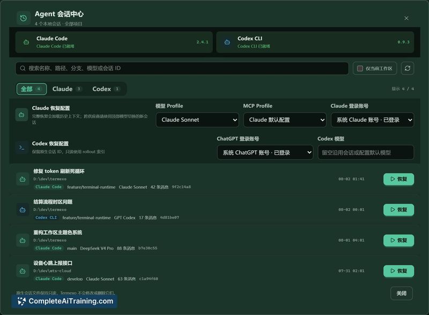Click session ID 9f2c14a8
429x315 pixels.
181,187
